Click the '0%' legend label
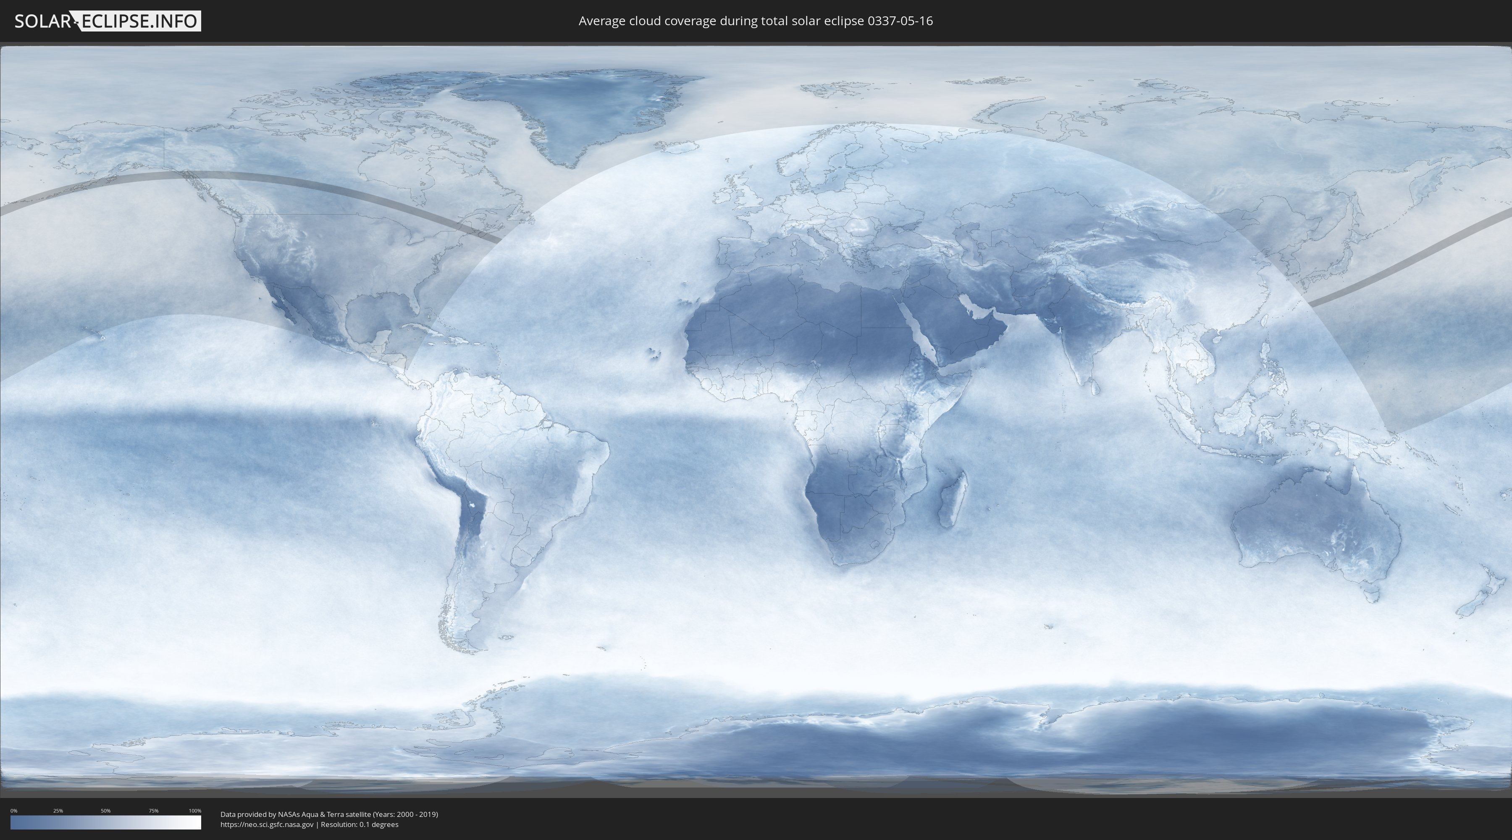 coord(13,811)
